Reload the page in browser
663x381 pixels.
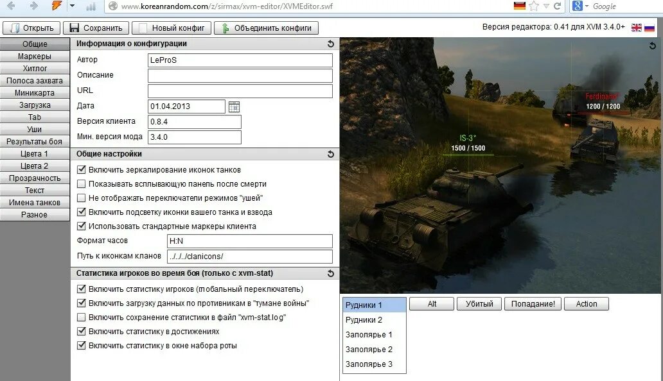557,6
